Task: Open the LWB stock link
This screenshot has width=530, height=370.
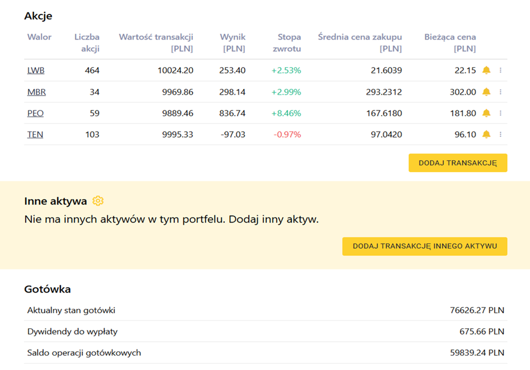Action: click(x=36, y=70)
